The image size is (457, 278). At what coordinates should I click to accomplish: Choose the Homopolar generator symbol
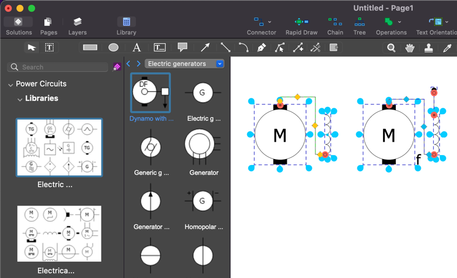click(203, 200)
